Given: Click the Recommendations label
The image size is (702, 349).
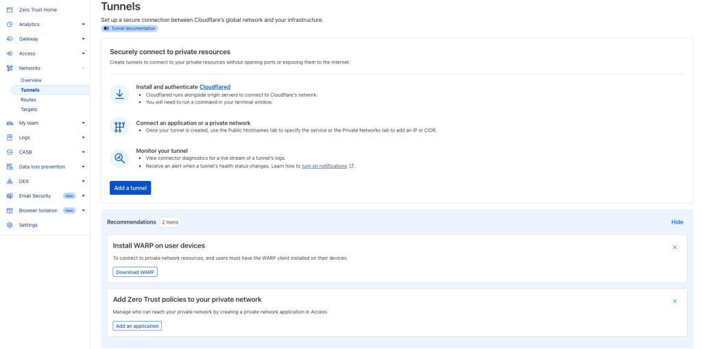Looking at the screenshot, I should (132, 222).
